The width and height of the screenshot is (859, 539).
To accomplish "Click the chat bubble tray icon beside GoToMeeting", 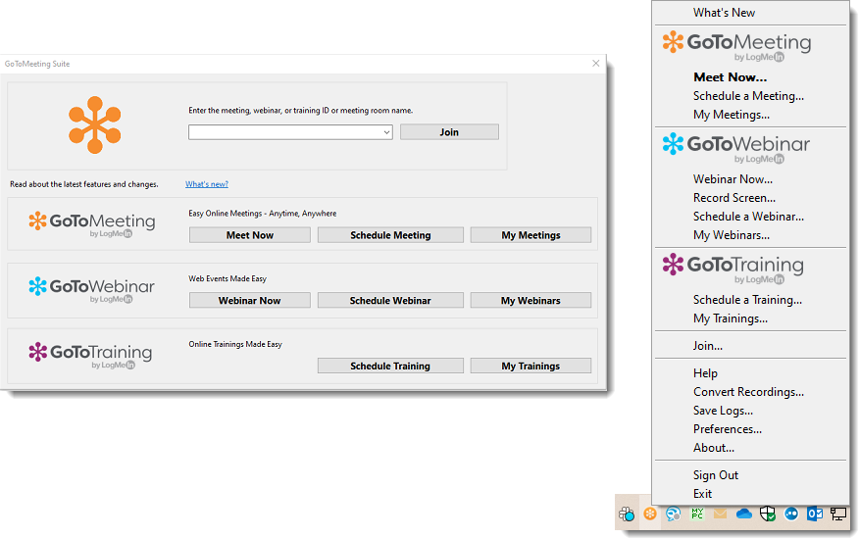I will tap(674, 514).
